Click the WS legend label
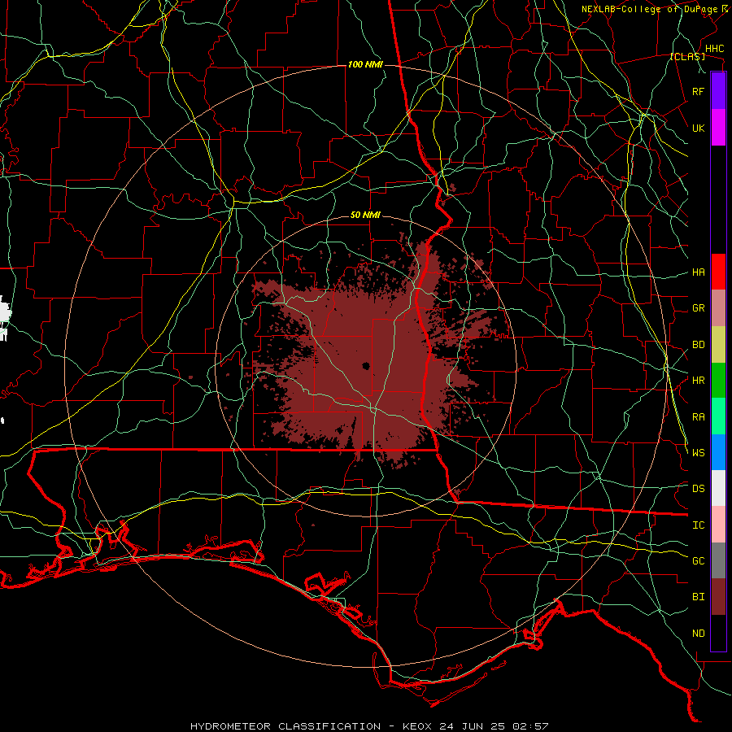 pos(699,452)
